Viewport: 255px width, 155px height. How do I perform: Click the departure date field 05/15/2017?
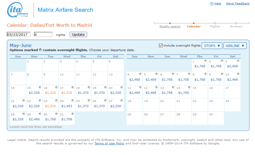pos(19,34)
